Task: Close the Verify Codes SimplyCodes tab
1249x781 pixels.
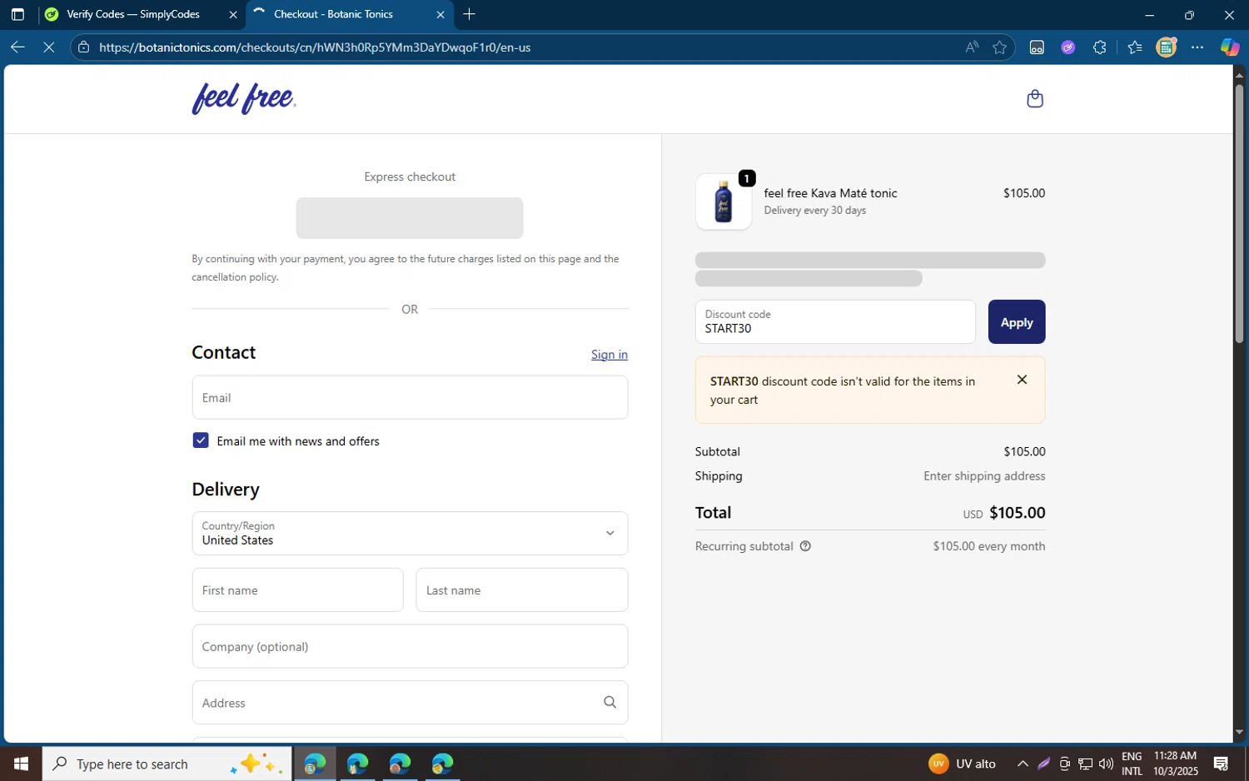Action: (233, 14)
